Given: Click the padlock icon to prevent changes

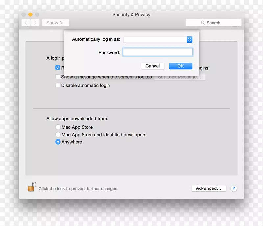Looking at the screenshot, I should 32,188.
